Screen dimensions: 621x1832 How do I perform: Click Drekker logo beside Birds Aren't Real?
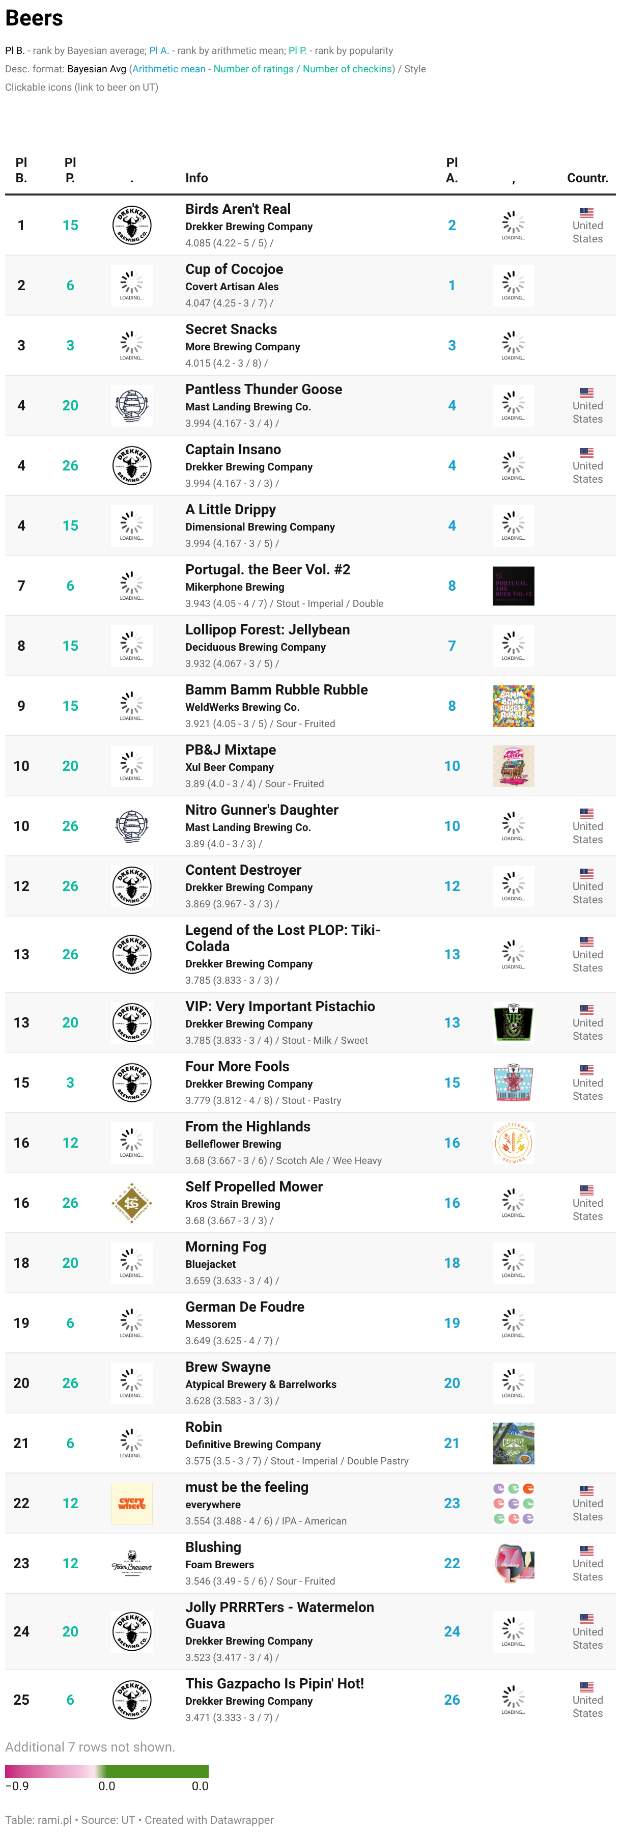point(132,226)
